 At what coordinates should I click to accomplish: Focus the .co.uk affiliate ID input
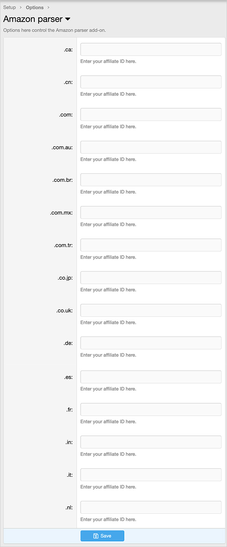[151, 310]
